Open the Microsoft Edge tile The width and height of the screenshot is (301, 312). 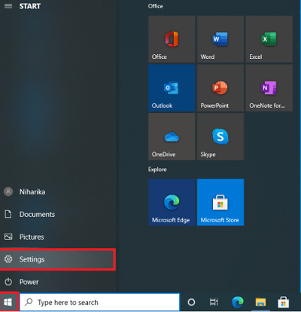coord(172,202)
